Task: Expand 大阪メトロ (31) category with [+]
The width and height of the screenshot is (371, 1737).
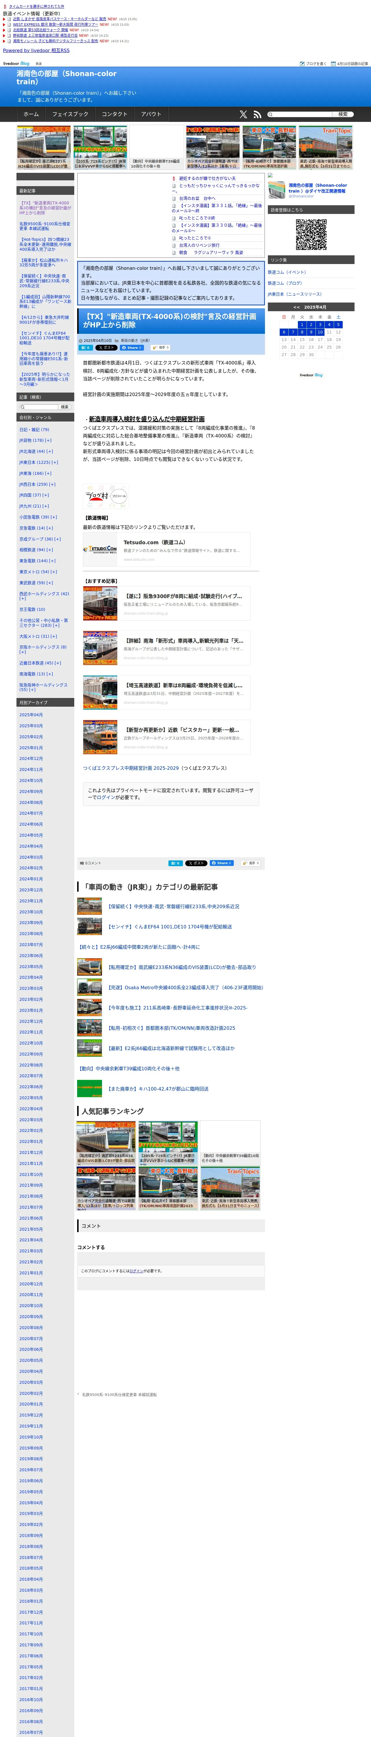Action: (x=53, y=637)
